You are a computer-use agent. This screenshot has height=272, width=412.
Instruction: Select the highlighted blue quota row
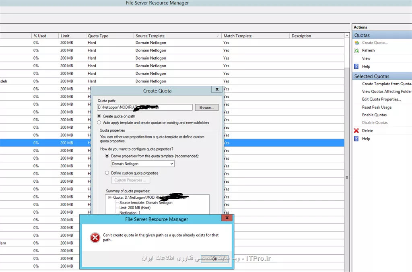pos(172,143)
